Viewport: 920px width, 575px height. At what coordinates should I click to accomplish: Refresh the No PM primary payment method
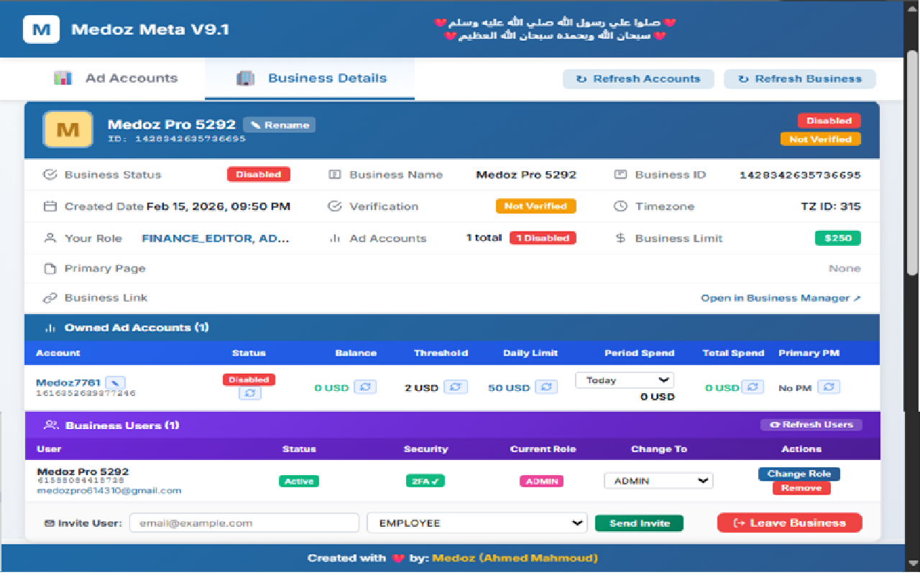click(829, 387)
